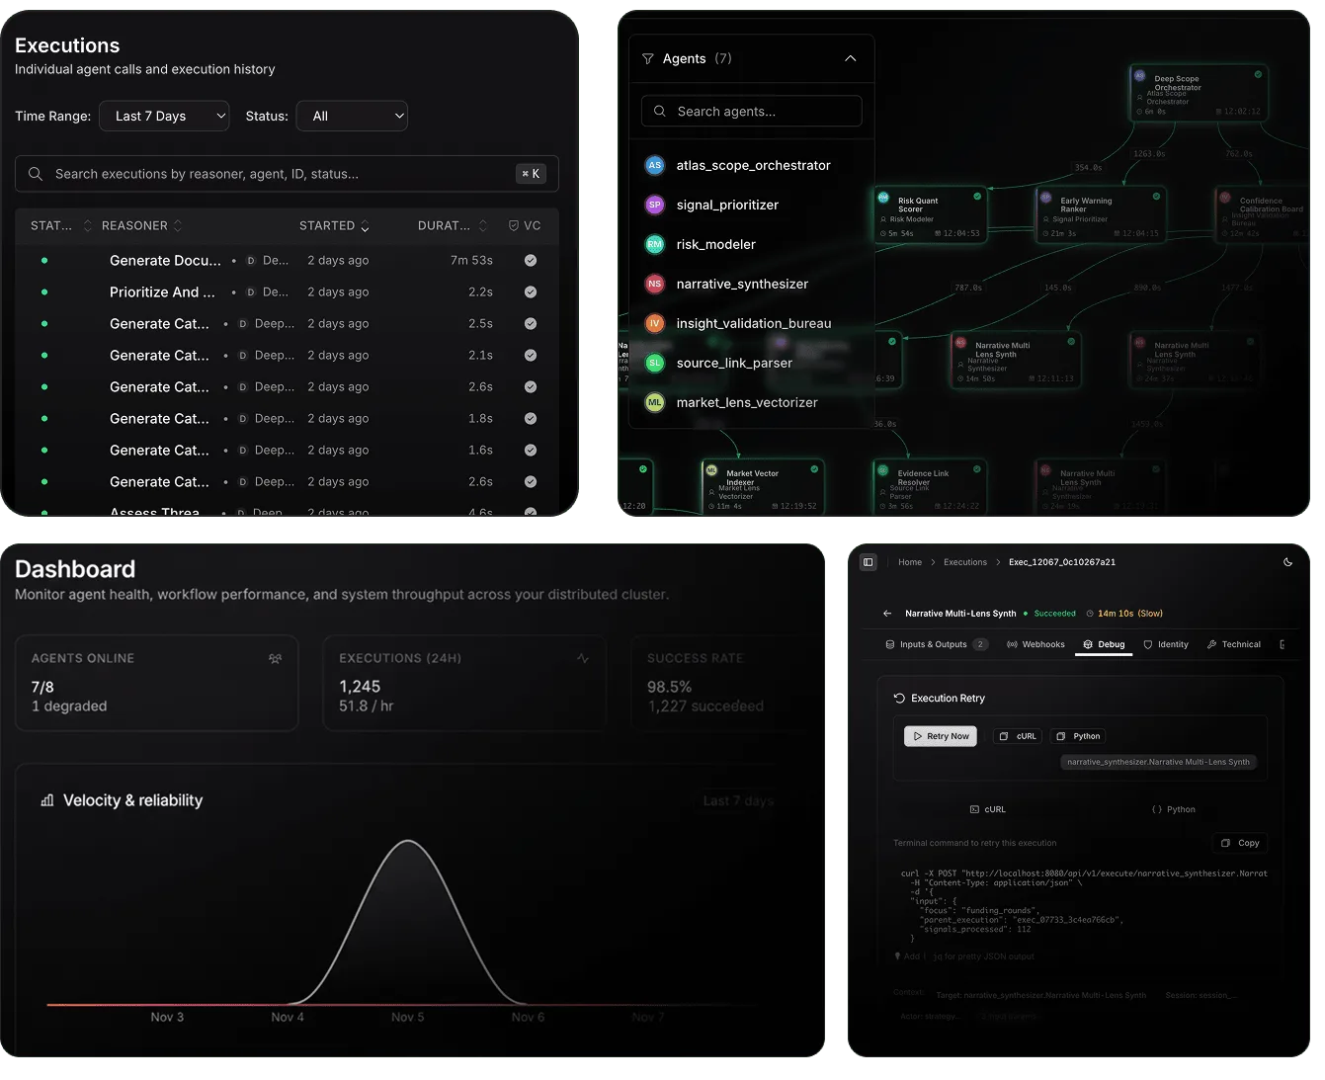1325x1080 pixels.
Task: Sort by Reasoner column header
Action: (141, 226)
